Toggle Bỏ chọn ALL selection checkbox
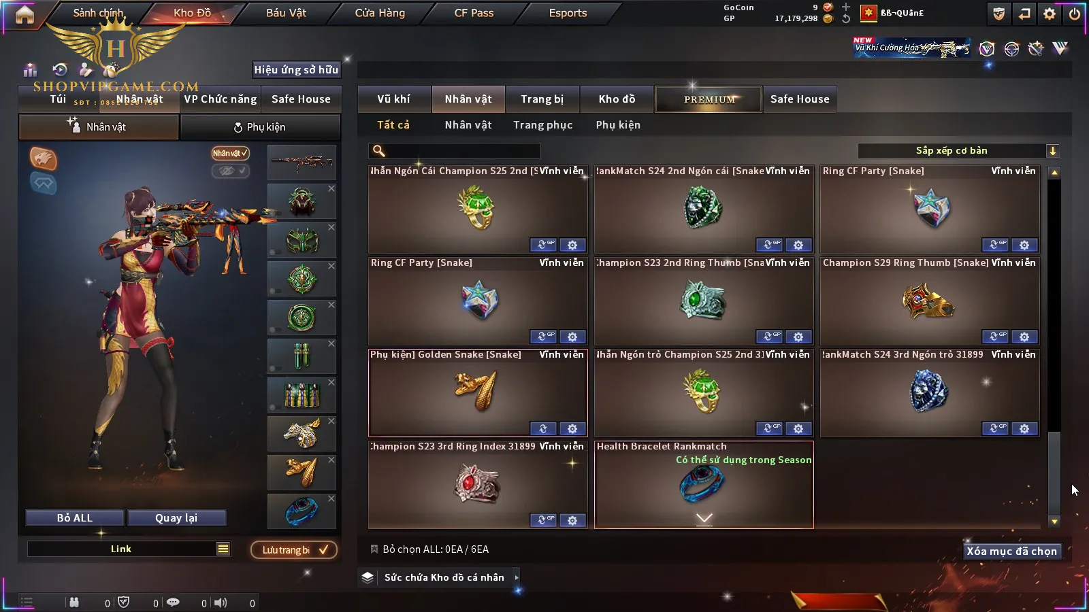1089x612 pixels. [374, 549]
